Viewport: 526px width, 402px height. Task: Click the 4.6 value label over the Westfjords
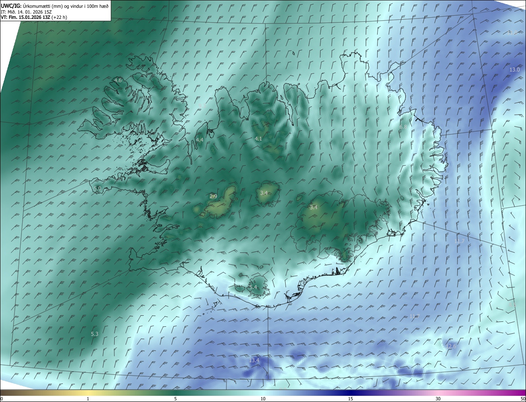pos(118,81)
